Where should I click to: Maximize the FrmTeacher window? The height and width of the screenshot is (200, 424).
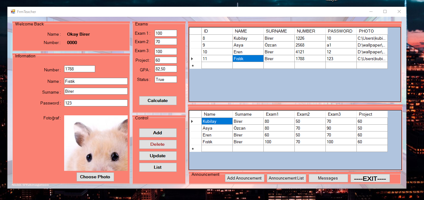[385, 11]
